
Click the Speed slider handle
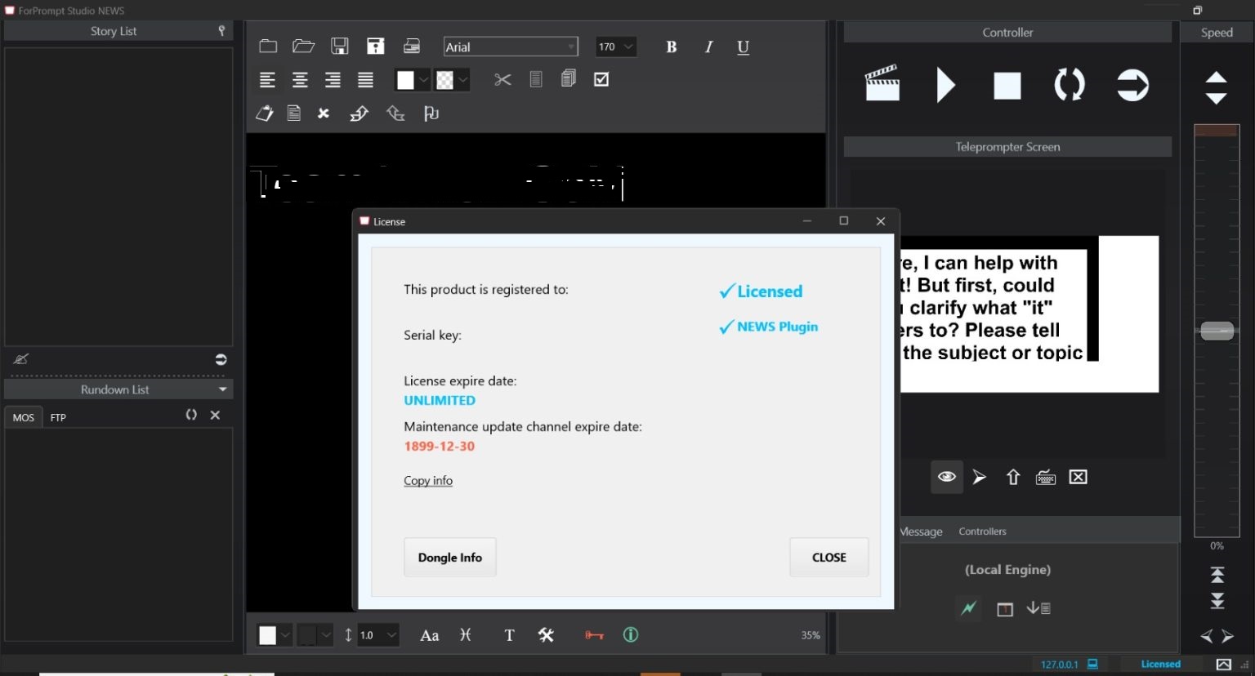coord(1217,331)
